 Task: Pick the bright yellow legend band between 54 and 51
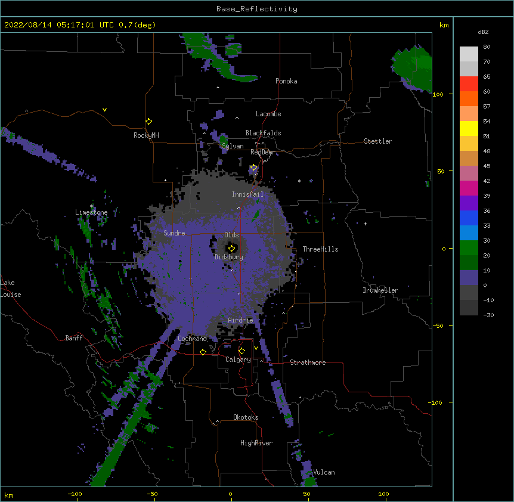(469, 128)
